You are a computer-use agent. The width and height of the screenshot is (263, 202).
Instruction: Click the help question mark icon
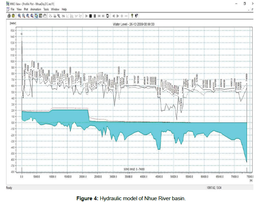132,16
